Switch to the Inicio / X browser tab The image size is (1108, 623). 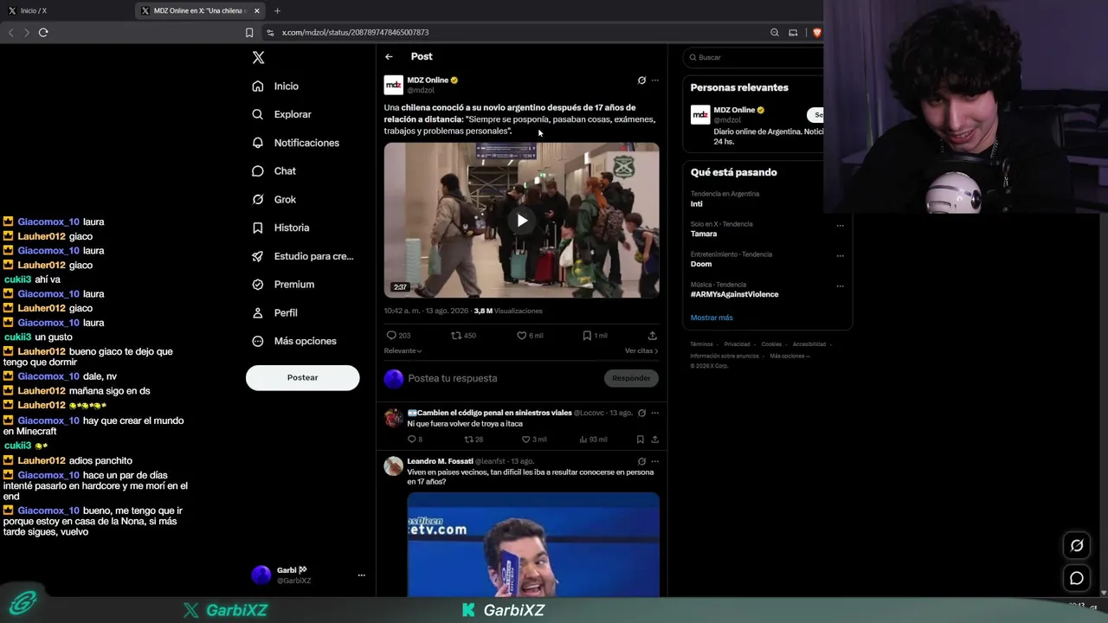tap(68, 10)
